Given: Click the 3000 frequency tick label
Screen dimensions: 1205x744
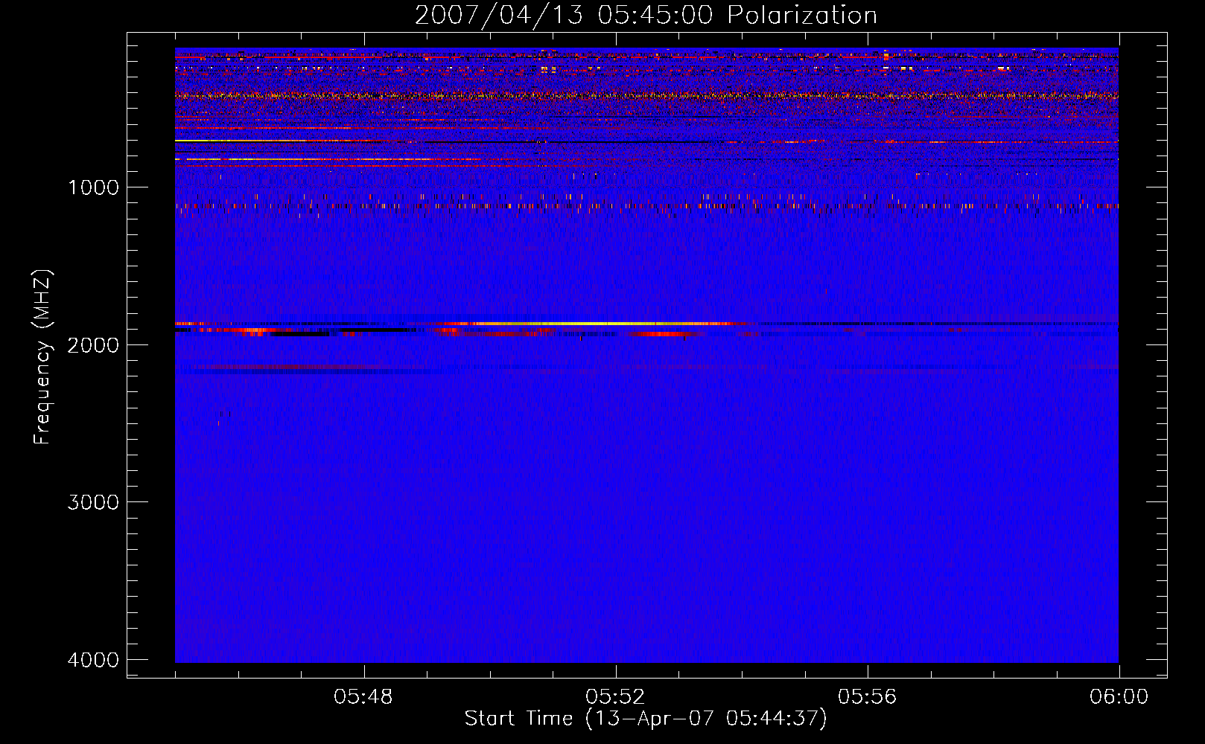Looking at the screenshot, I should click(x=93, y=502).
